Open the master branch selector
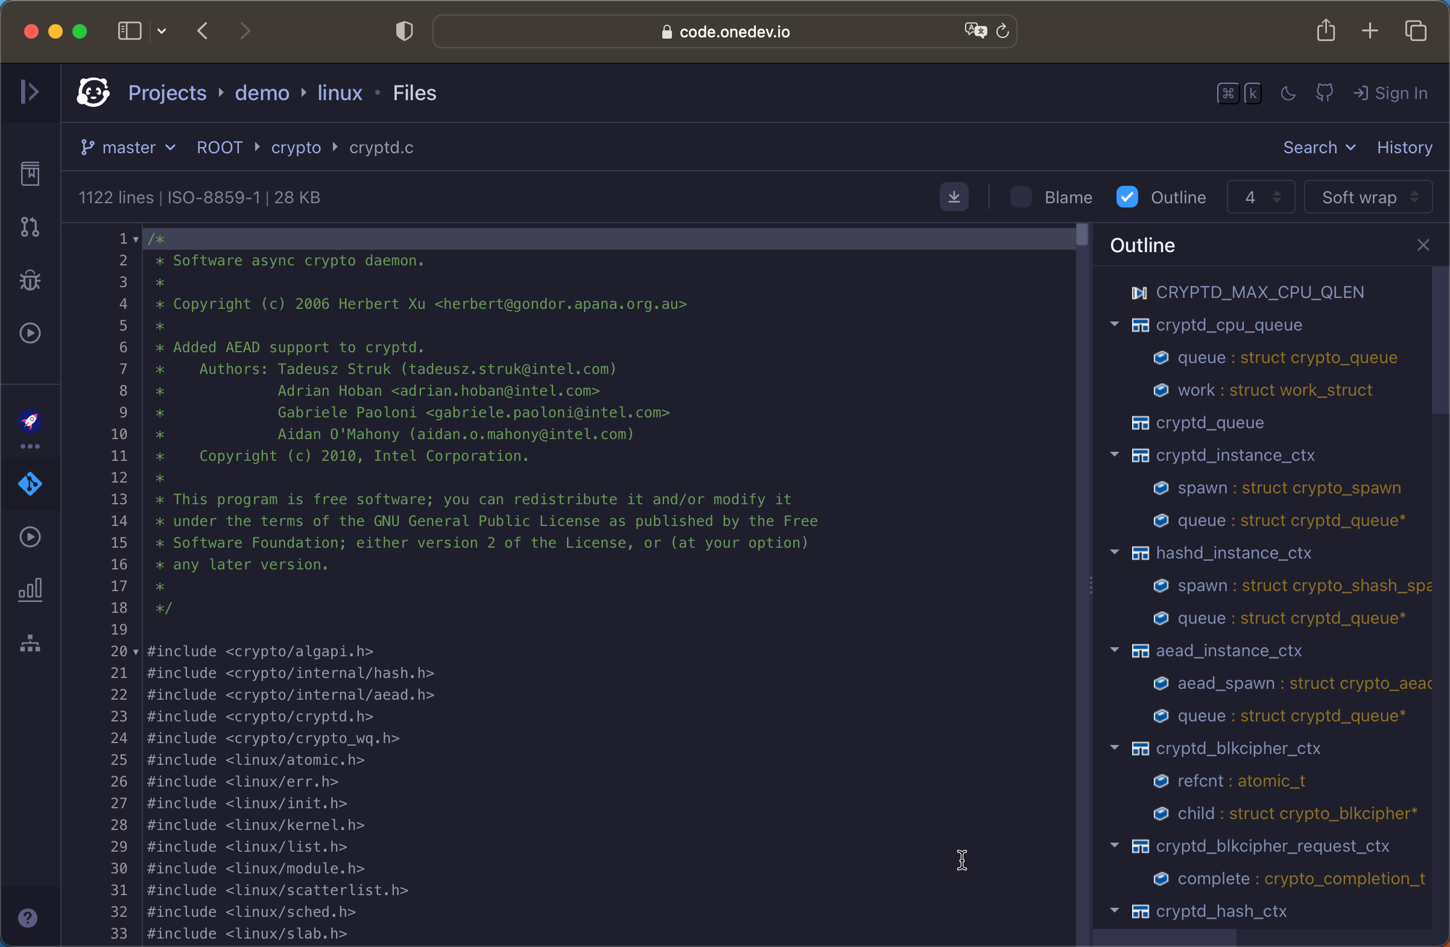This screenshot has width=1450, height=947. pos(128,147)
